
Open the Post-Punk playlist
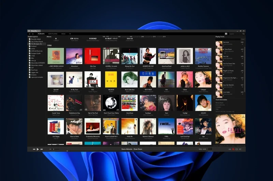34,70
